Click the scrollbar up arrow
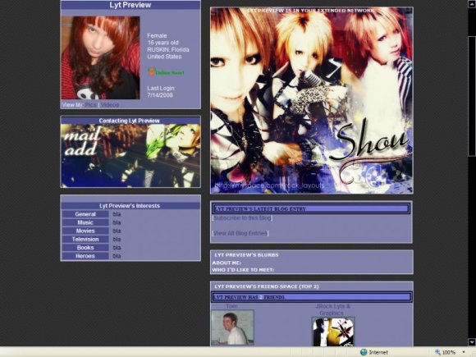This screenshot has width=476, height=357. [x=472, y=3]
